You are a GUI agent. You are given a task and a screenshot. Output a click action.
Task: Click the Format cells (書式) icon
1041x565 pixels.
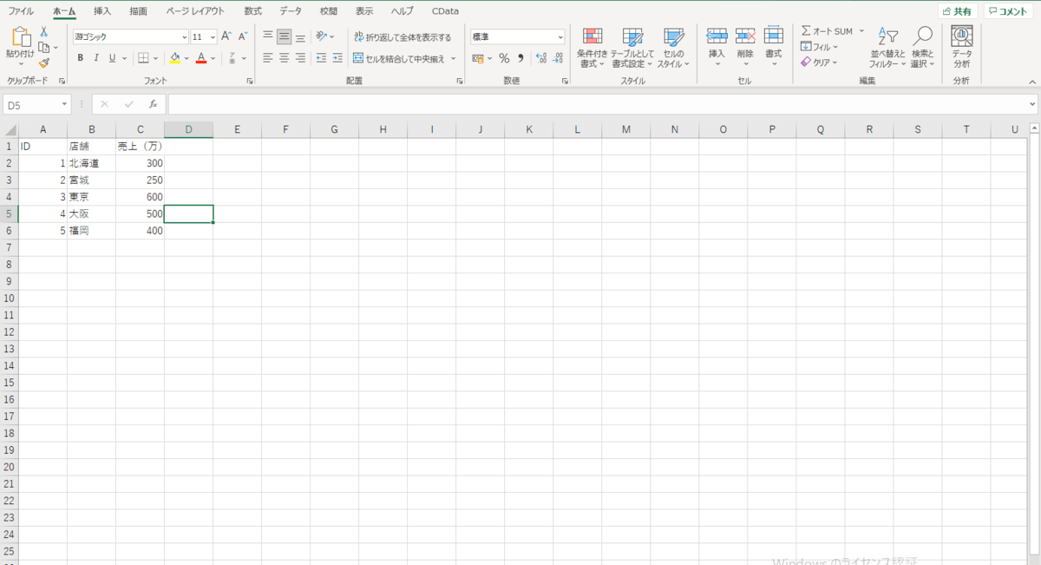(x=774, y=36)
